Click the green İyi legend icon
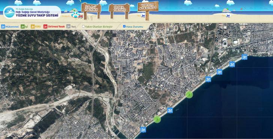 pos(22,27)
